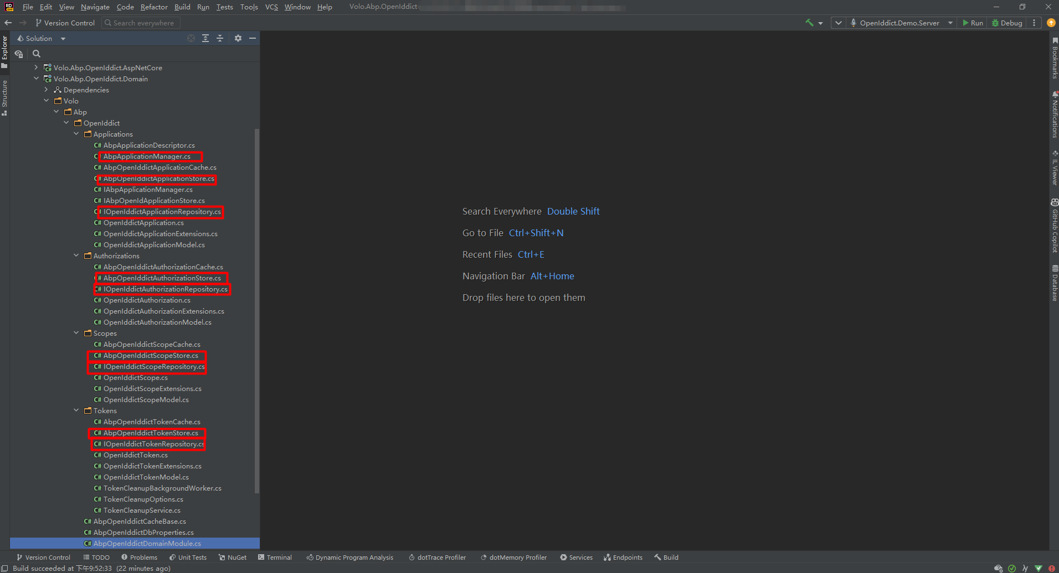Click the Collapse All icon in Solution panel
Screen dimensions: 1059x573
click(x=220, y=38)
